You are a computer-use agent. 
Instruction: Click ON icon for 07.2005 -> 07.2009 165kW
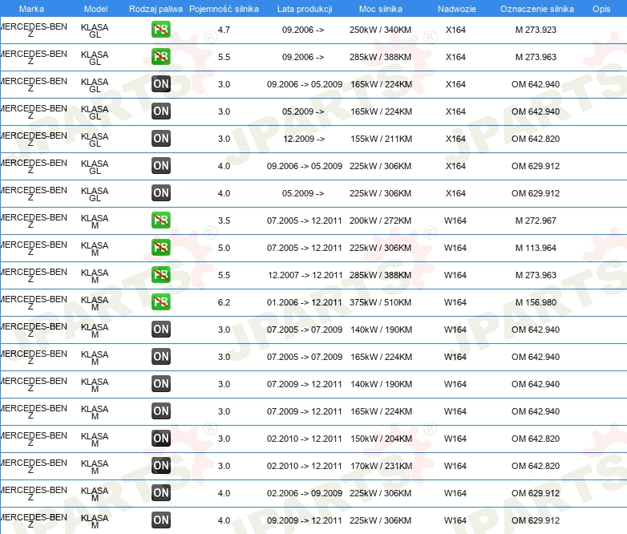160,356
